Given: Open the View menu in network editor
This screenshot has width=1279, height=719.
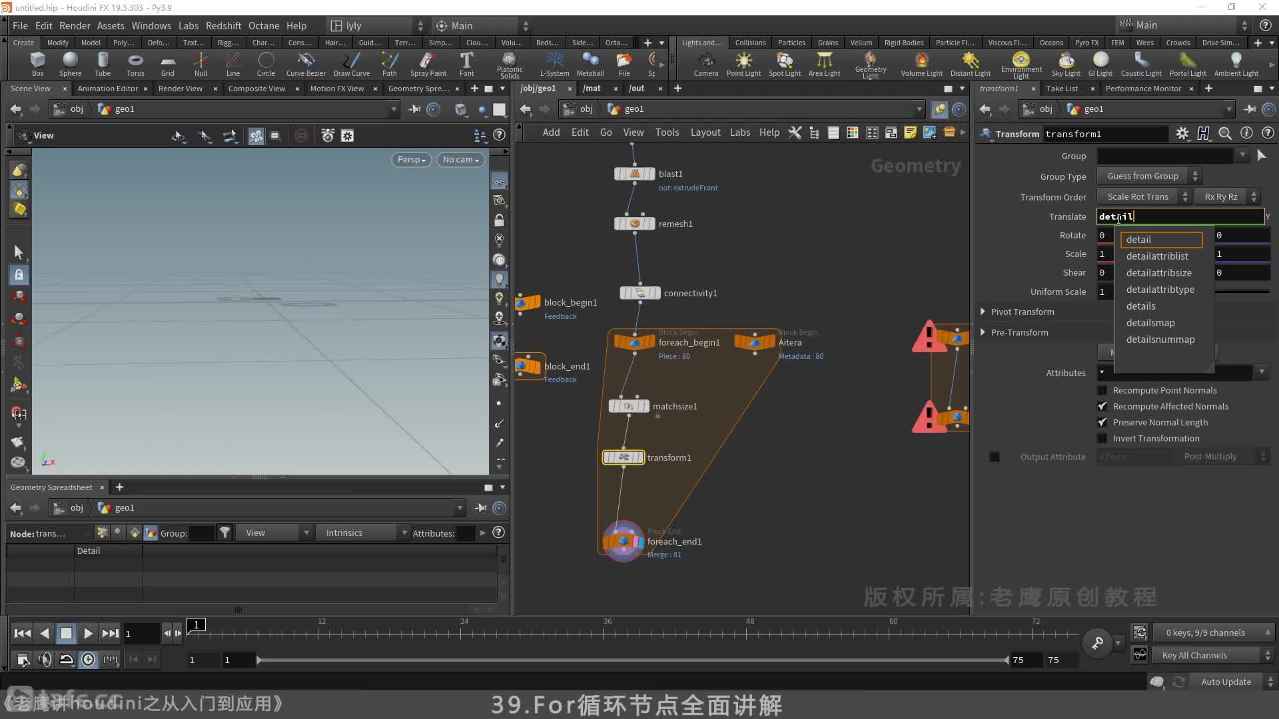Looking at the screenshot, I should 632,132.
